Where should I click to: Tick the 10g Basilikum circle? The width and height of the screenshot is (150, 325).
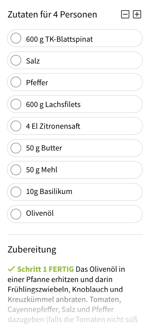point(16,192)
